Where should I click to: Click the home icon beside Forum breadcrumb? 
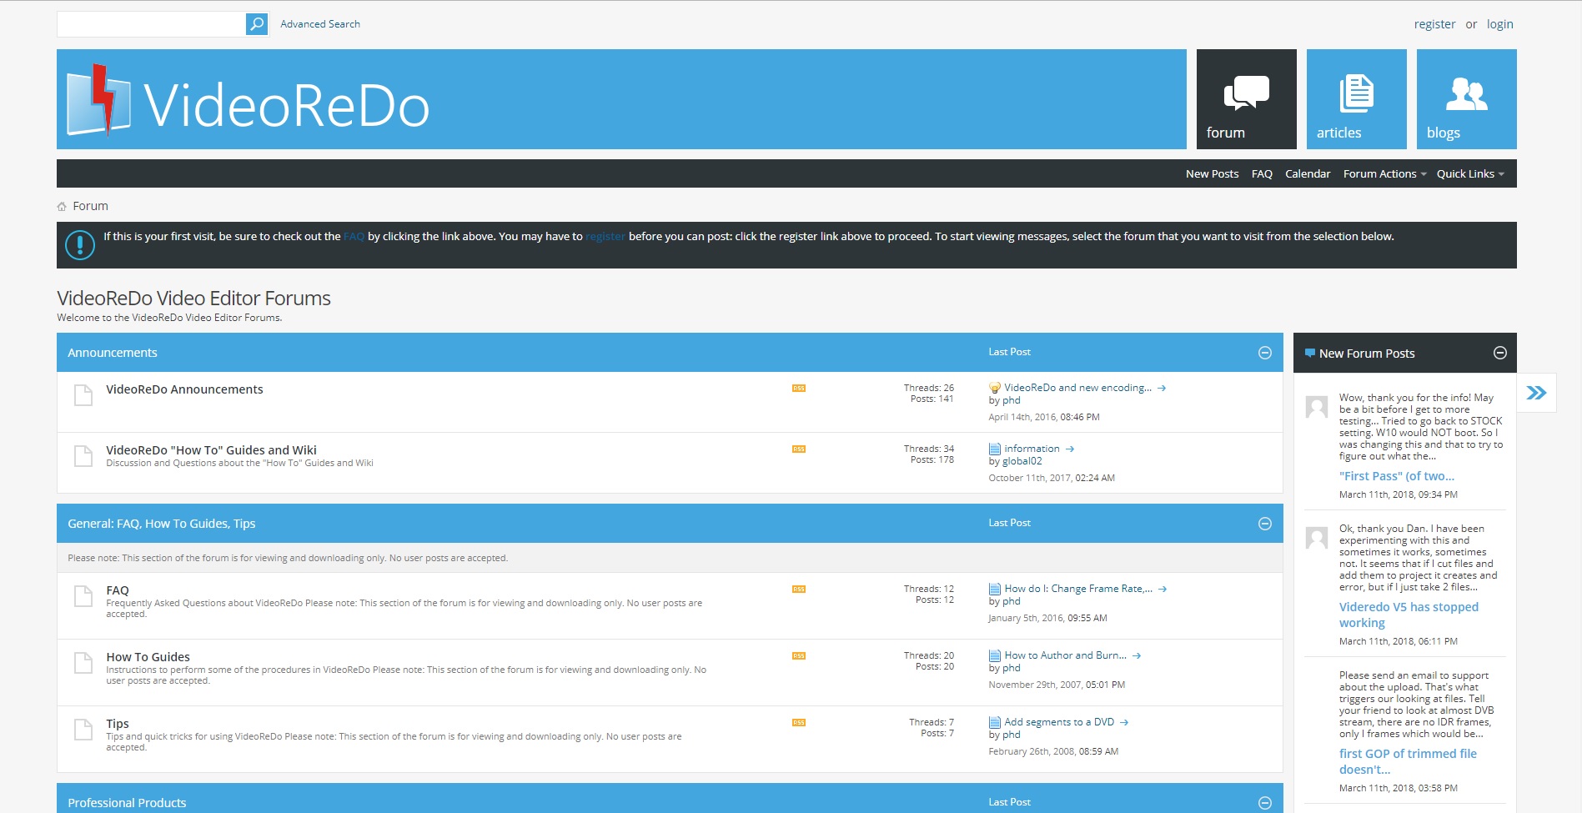(62, 207)
